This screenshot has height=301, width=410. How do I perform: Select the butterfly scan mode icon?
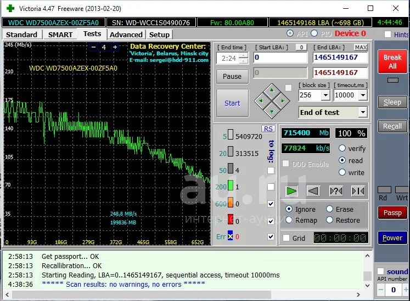[x=358, y=190]
